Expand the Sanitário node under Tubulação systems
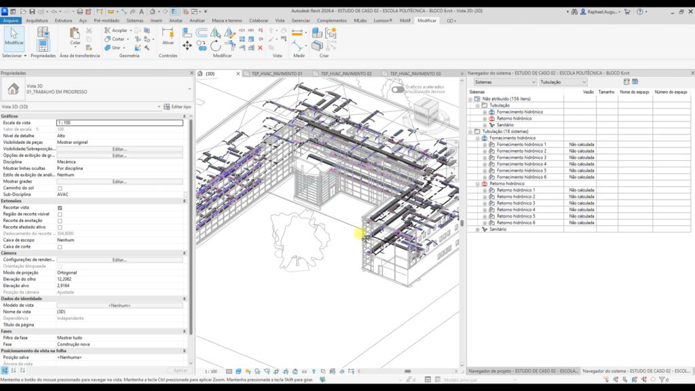Image resolution: width=695 pixels, height=391 pixels. (x=477, y=229)
